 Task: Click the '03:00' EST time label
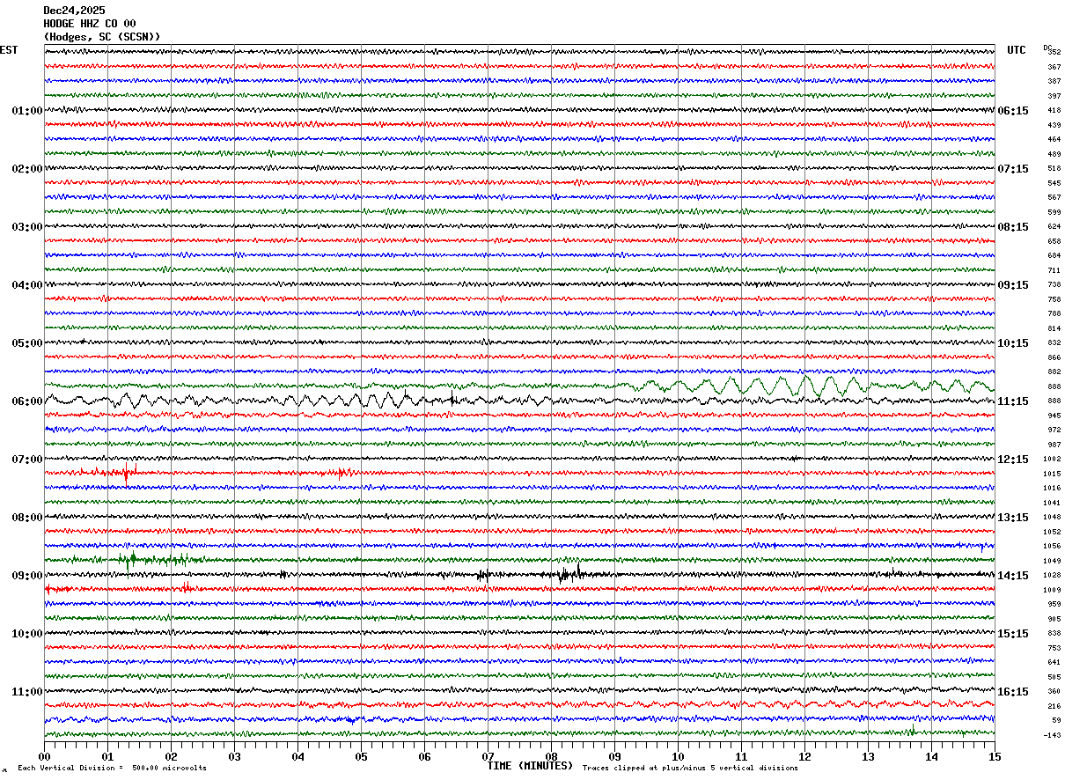tap(26, 227)
